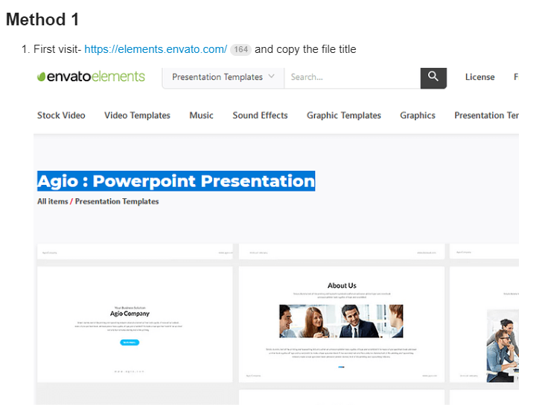Open the Graphic Templates category
This screenshot has height=410, width=545.
pos(344,116)
